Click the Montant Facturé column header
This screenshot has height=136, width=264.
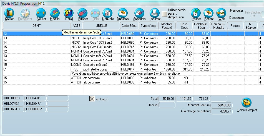167,26
